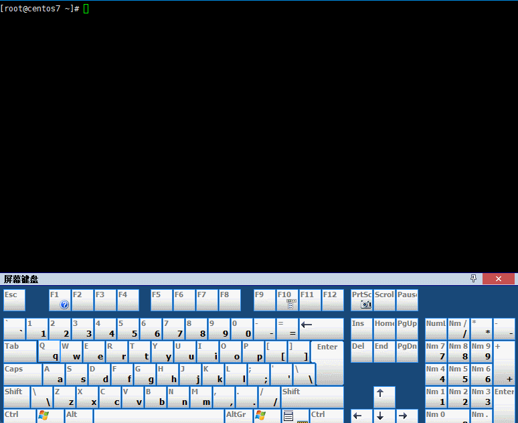Toggle the Caps lock key
The width and height of the screenshot is (518, 423).
[23, 374]
